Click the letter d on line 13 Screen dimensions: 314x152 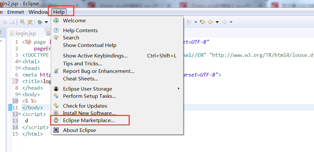click(x=27, y=121)
